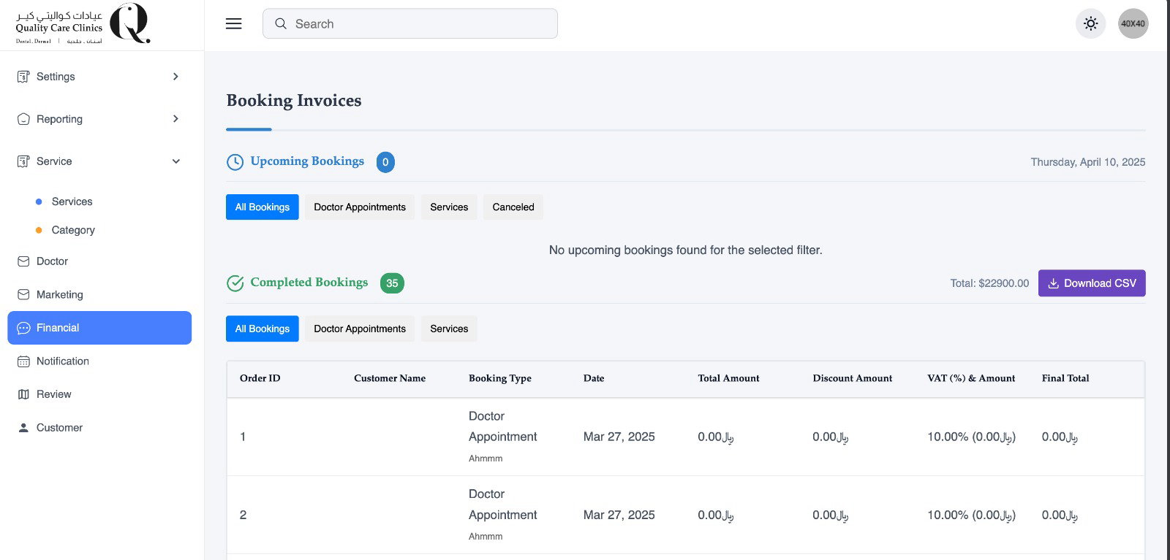Click the VAT (%) & Amount header
The width and height of the screenshot is (1170, 560).
971,378
